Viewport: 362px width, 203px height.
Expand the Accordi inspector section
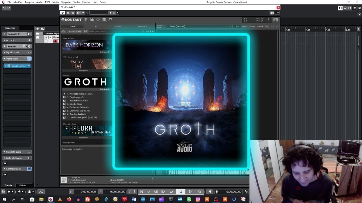[x=5, y=40]
